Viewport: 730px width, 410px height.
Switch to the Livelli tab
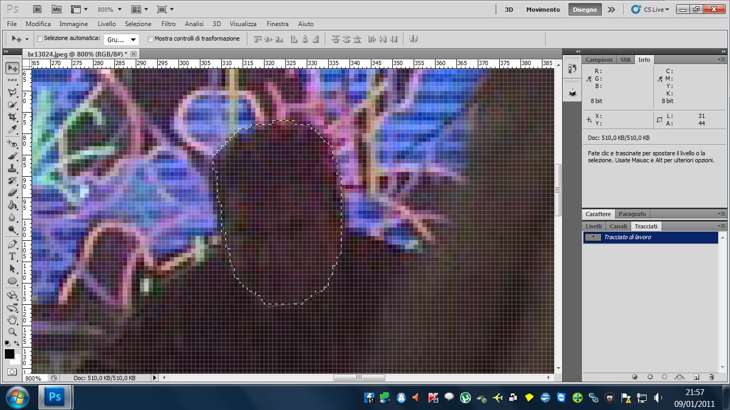[x=593, y=226]
